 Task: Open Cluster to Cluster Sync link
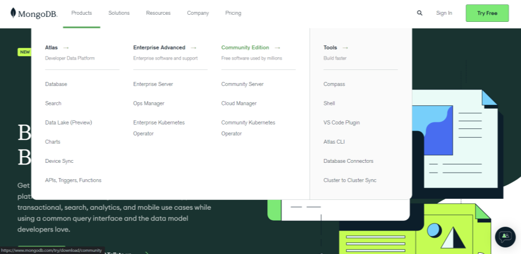click(350, 180)
